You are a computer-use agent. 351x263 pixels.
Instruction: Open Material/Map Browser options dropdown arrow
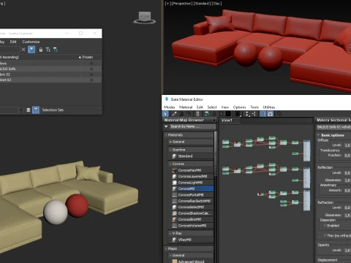tap(166, 126)
